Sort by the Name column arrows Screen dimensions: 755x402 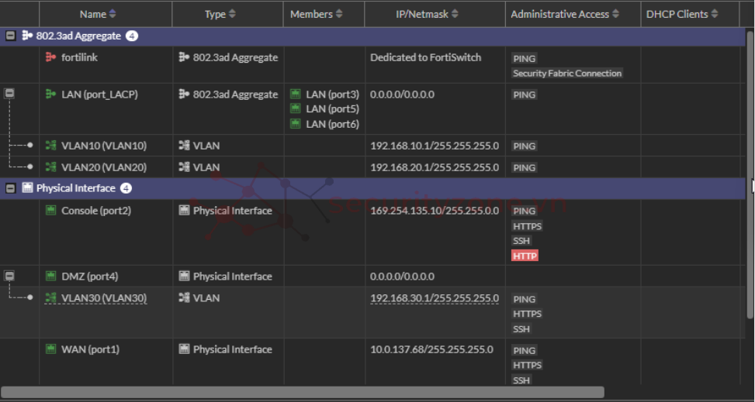pos(113,15)
